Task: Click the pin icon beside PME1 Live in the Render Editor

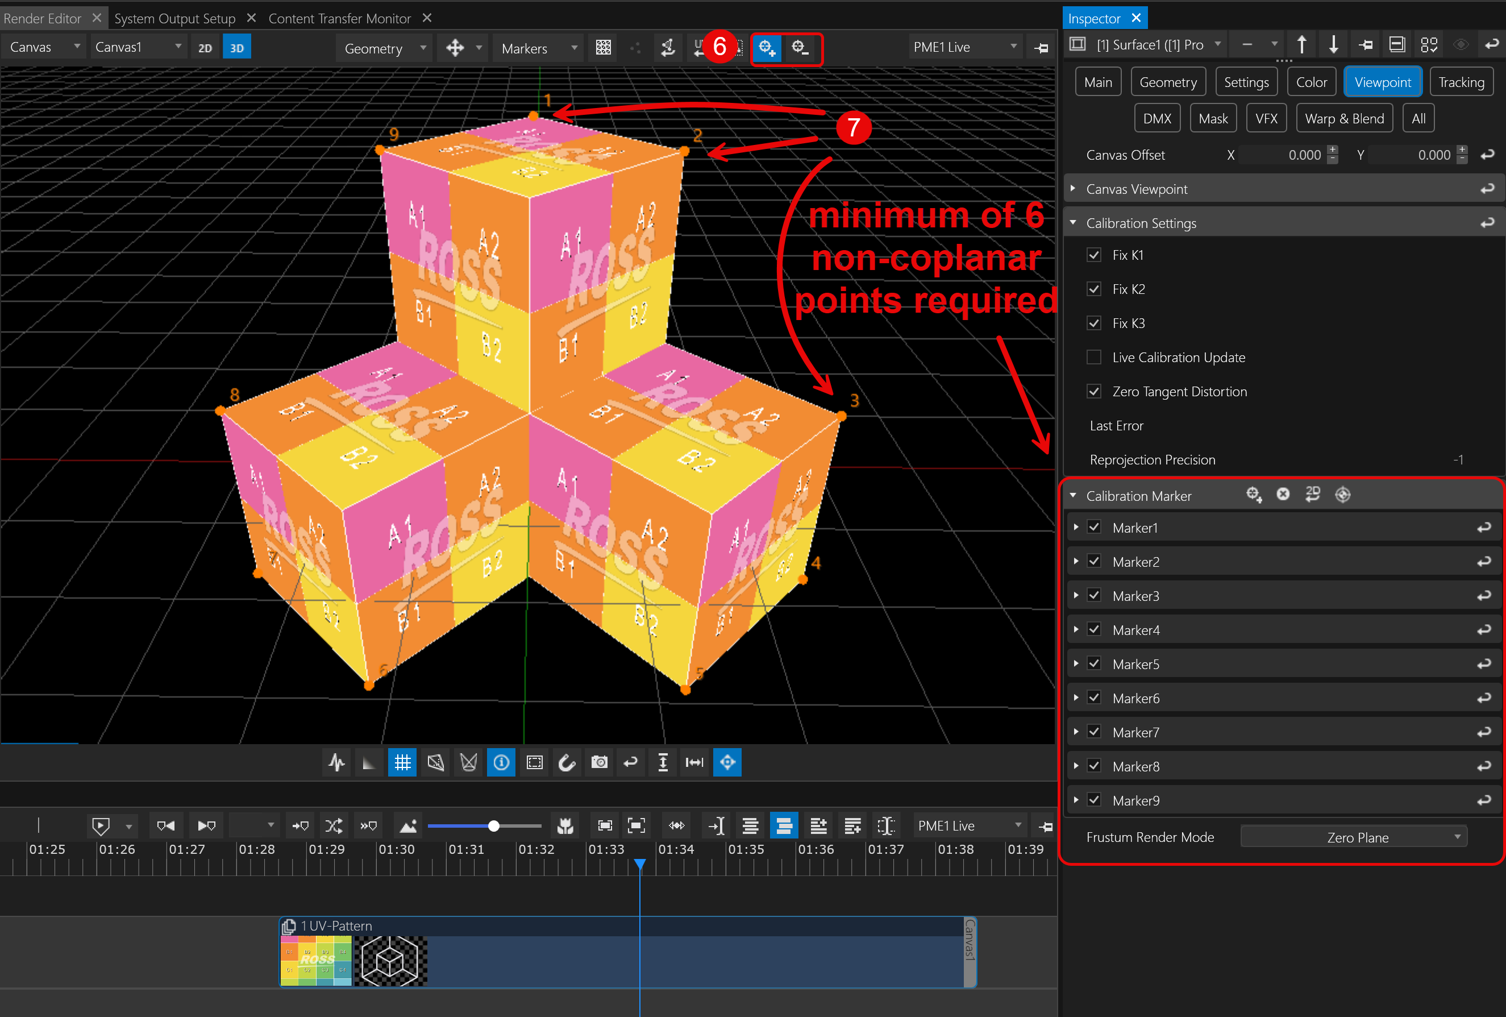Action: click(1041, 48)
